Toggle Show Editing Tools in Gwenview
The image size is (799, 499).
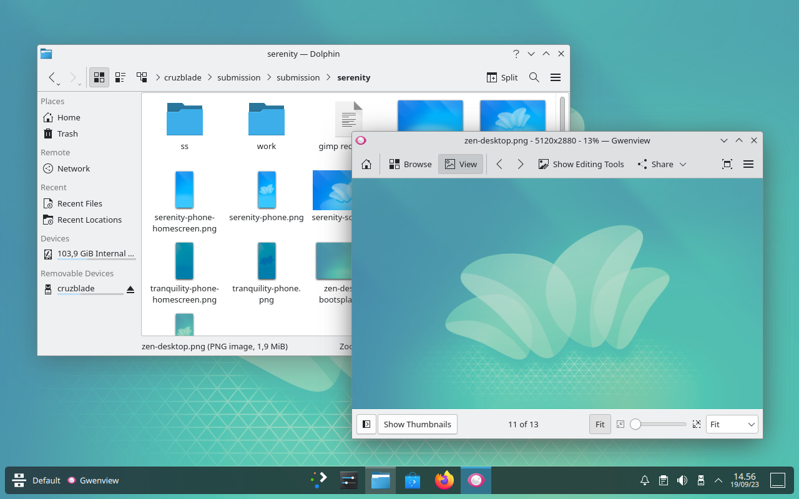click(581, 164)
